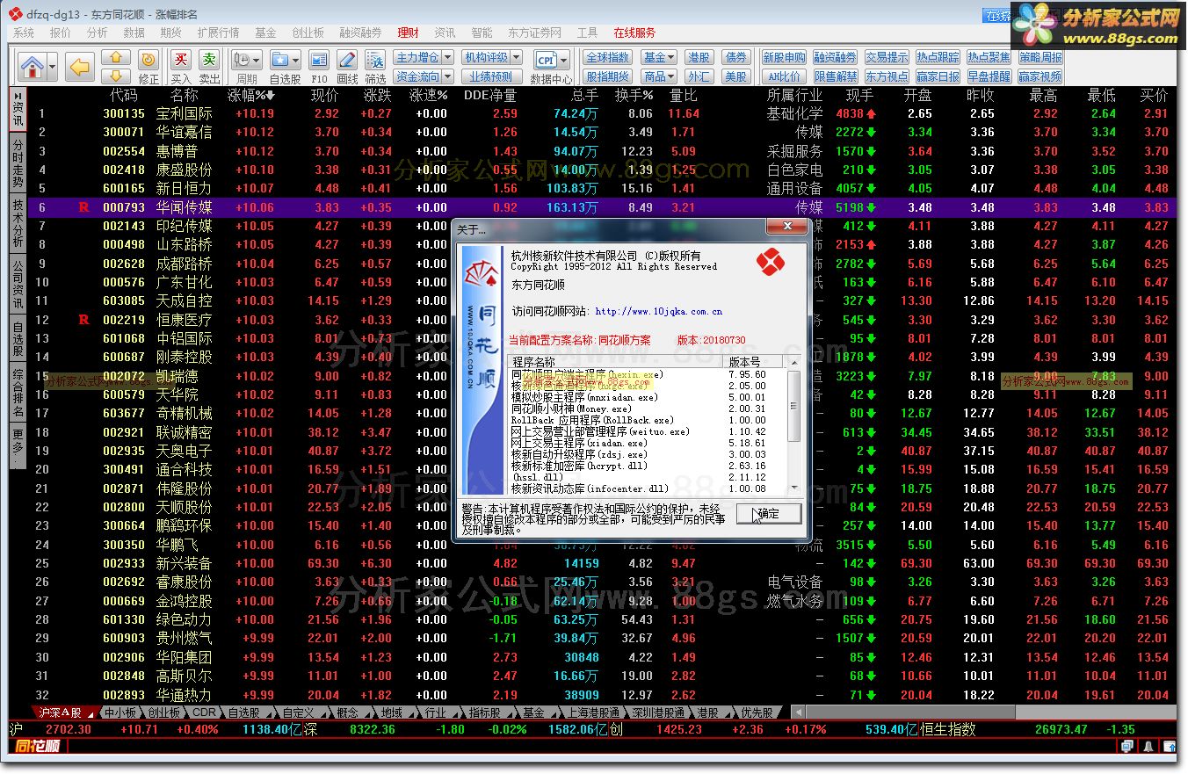Sort by the 涨幅% column header
Image resolution: width=1188 pixels, height=774 pixels.
(250, 95)
